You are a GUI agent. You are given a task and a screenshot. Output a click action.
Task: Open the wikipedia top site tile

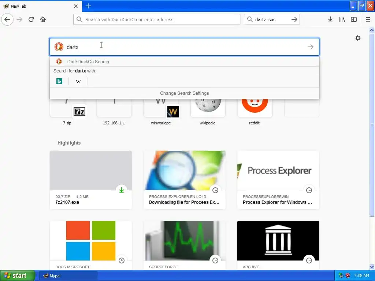(208, 112)
